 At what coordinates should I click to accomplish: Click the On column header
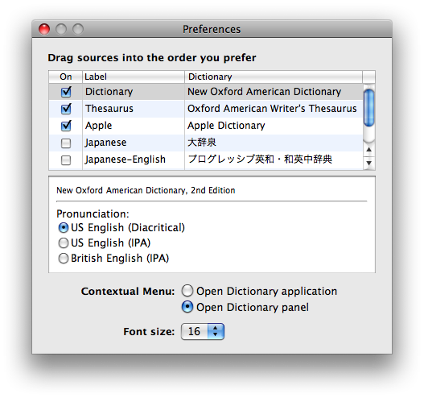[x=66, y=77]
